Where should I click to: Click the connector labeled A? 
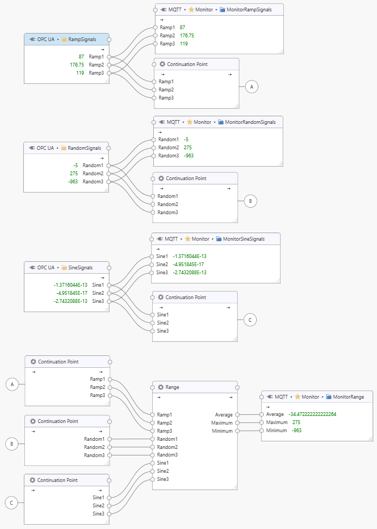(251, 85)
